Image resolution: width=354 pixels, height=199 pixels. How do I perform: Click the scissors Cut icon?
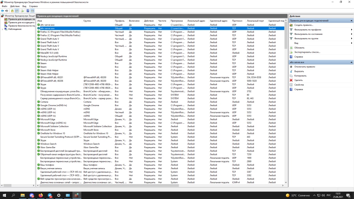click(x=291, y=71)
